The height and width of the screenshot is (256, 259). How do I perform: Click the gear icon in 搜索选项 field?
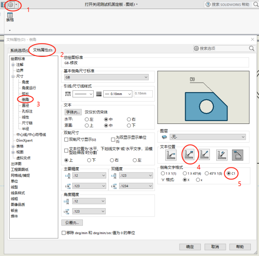(196, 48)
